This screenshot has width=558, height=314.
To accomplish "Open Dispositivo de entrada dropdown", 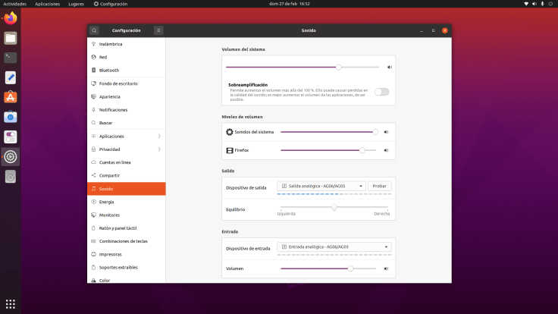I will coord(334,246).
